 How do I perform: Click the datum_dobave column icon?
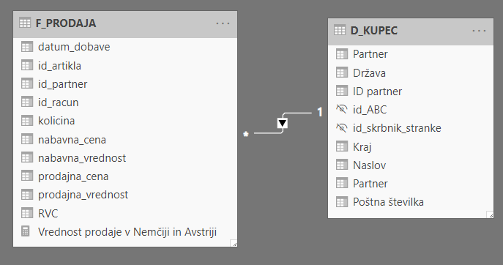[27, 47]
